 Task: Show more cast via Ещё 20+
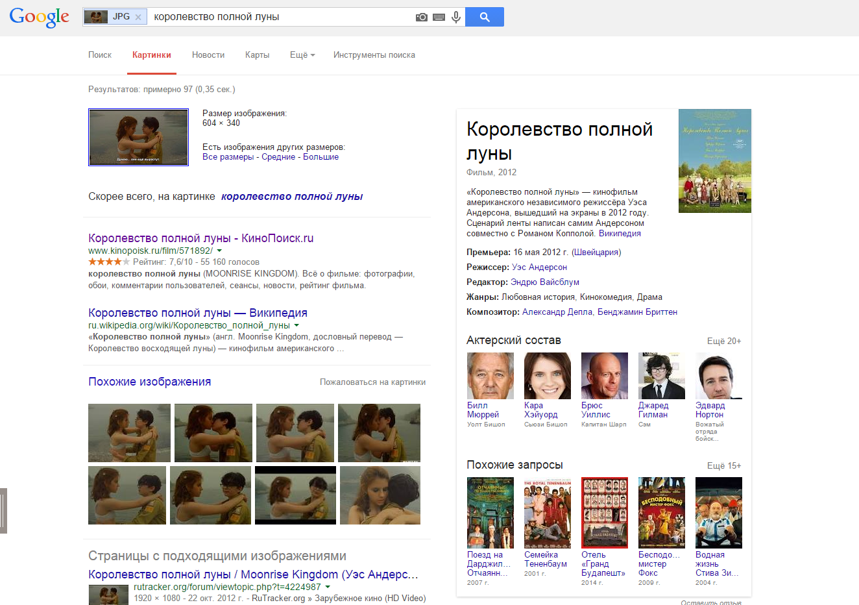point(724,341)
